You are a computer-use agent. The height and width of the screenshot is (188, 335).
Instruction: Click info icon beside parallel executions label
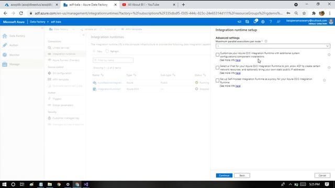[266, 41]
